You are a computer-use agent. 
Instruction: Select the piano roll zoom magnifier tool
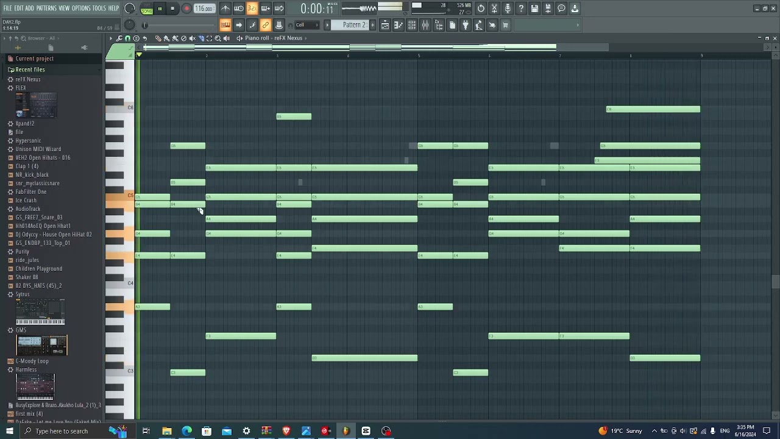(218, 38)
